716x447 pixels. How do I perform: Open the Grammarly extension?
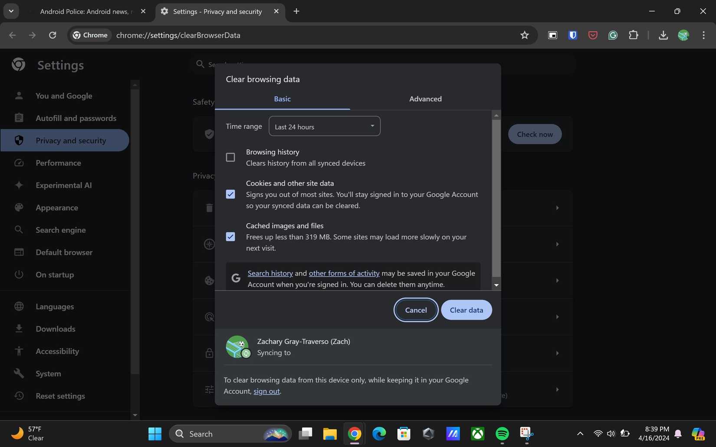tap(613, 35)
